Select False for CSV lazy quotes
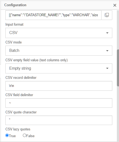Screen dimensions: 119x142 (24, 136)
